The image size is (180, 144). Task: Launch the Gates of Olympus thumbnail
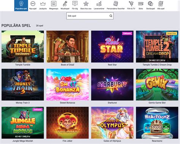click(112, 123)
